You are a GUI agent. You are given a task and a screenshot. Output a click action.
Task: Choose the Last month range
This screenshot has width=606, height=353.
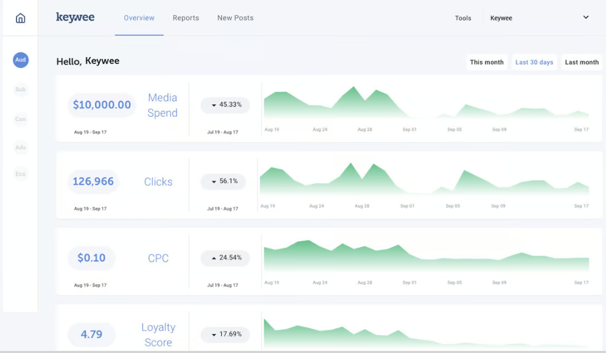pyautogui.click(x=582, y=62)
